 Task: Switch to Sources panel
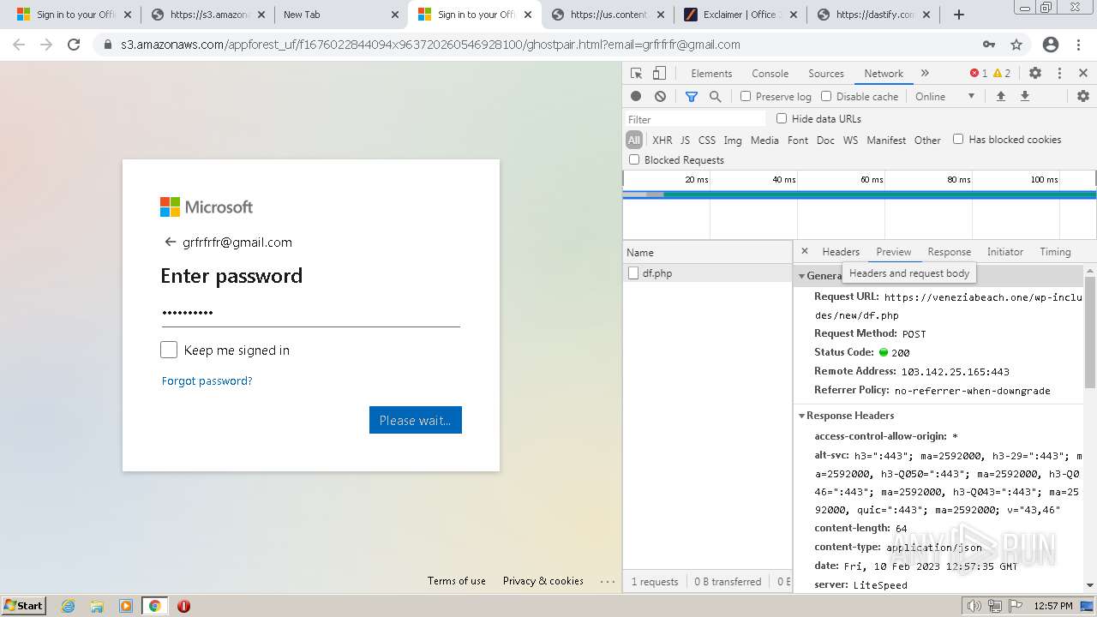point(826,74)
